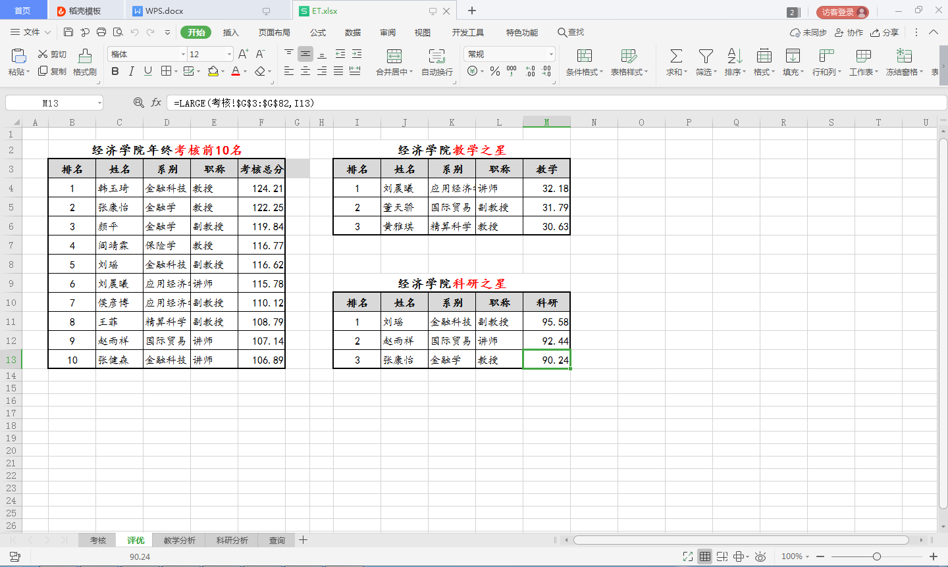The width and height of the screenshot is (948, 567).
Task: Click into the formula bar input
Action: pos(556,103)
